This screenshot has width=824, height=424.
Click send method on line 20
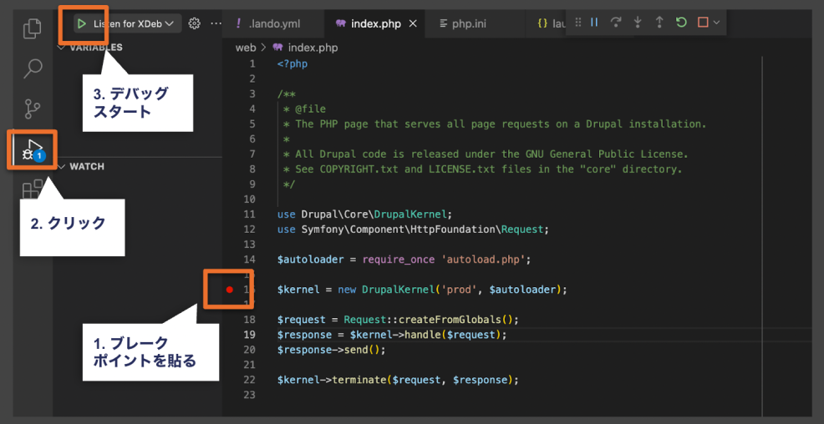click(356, 350)
